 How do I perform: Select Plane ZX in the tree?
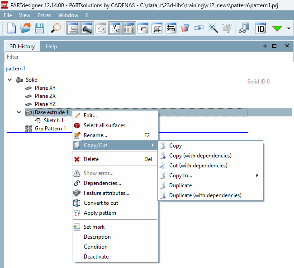point(45,96)
